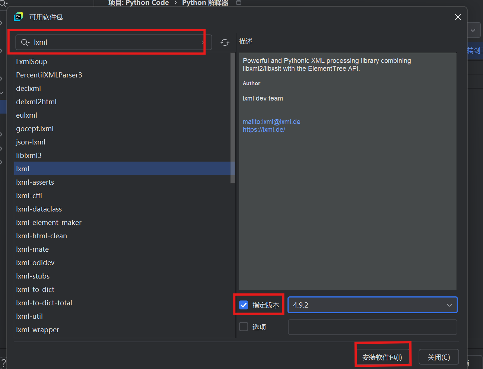Close the available packages dialog
This screenshot has width=483, height=369.
click(458, 17)
